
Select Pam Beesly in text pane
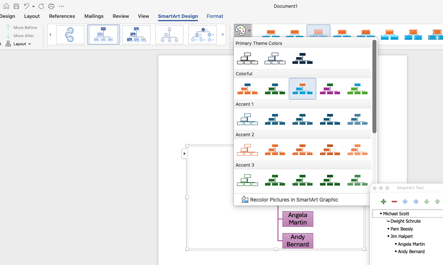[401, 229]
